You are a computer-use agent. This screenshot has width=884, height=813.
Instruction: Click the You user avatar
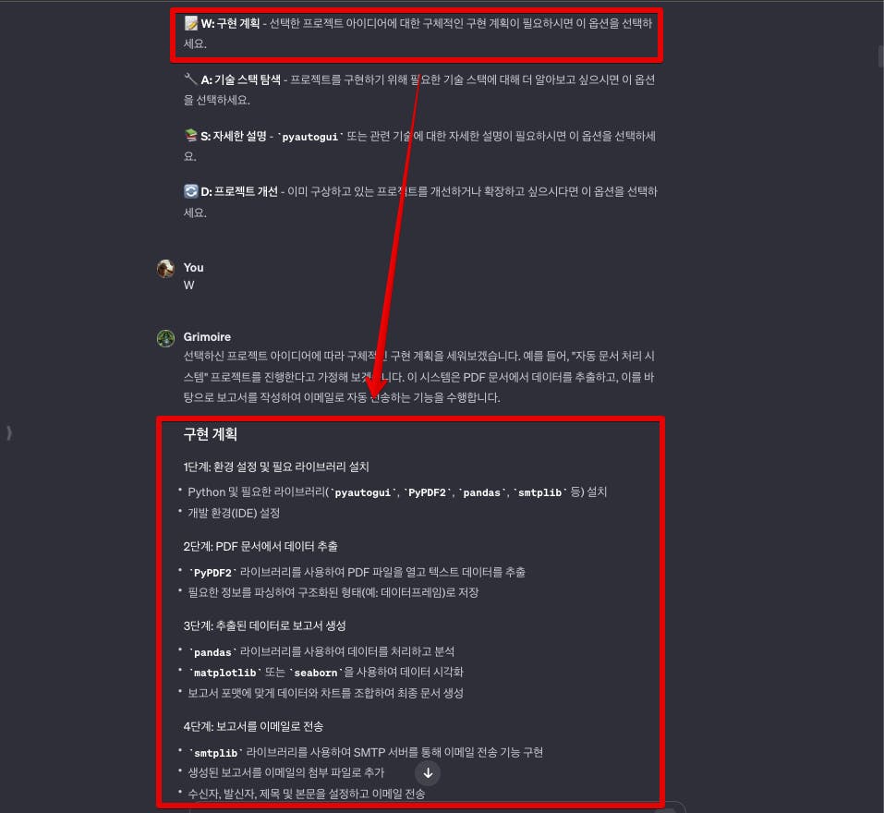pyautogui.click(x=165, y=269)
